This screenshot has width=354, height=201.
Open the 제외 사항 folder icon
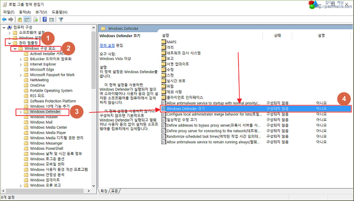(164, 92)
